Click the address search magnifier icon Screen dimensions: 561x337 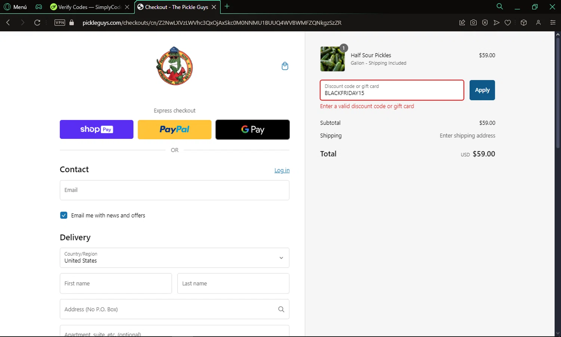tap(281, 309)
